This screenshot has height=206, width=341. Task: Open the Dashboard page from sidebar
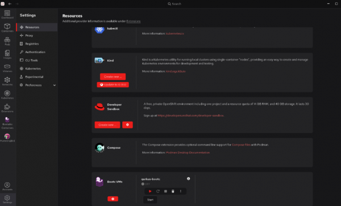[7, 14]
